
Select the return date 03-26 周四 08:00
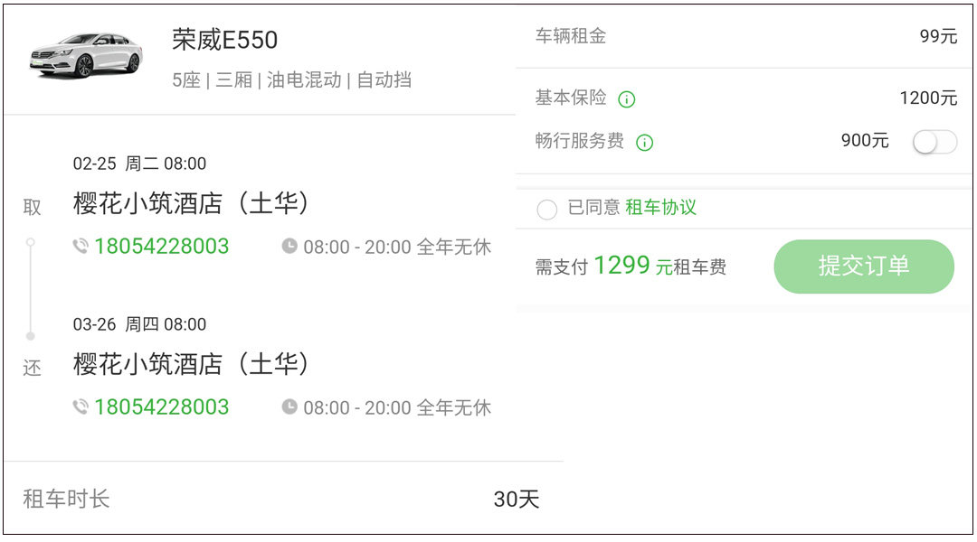coord(139,324)
